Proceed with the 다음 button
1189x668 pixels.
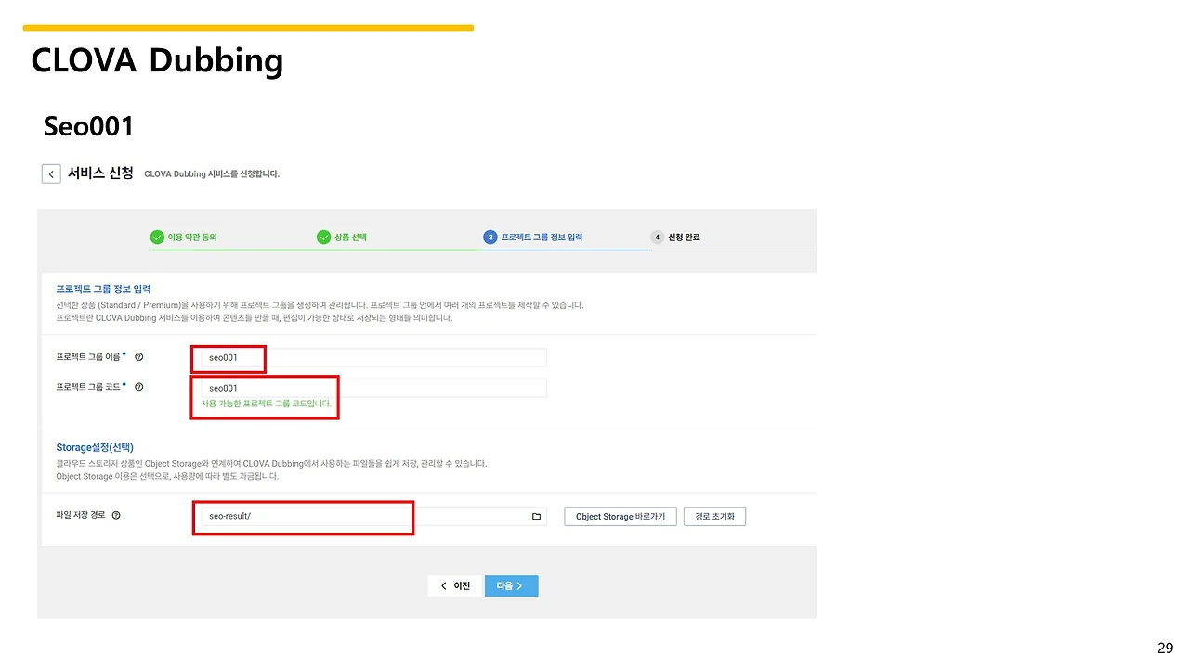(511, 586)
